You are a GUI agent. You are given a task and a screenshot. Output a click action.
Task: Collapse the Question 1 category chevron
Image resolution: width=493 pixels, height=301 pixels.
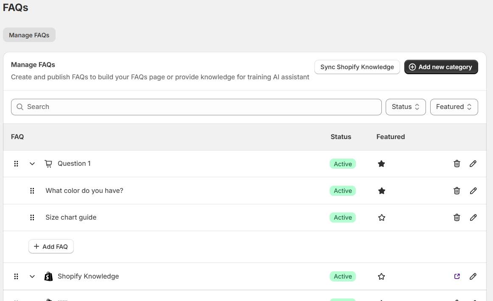click(x=32, y=164)
